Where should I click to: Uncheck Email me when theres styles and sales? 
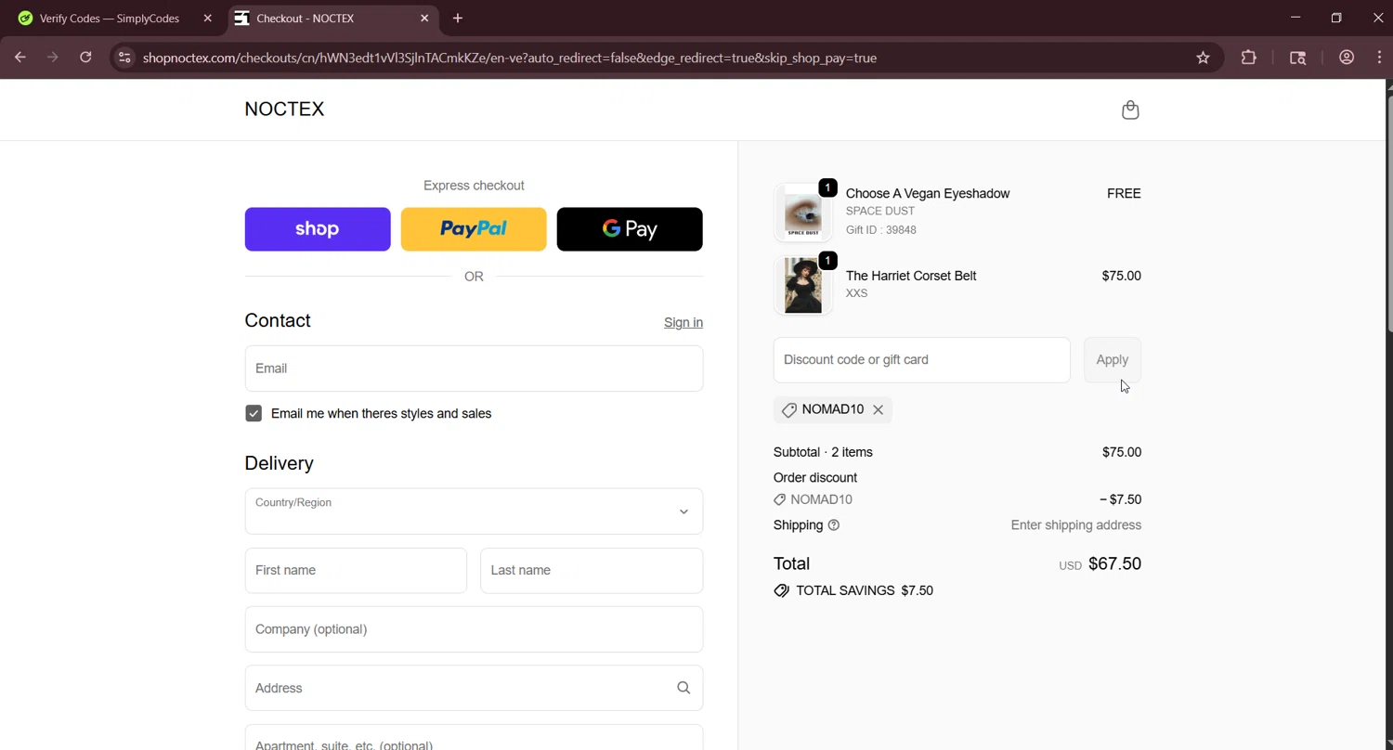(254, 414)
